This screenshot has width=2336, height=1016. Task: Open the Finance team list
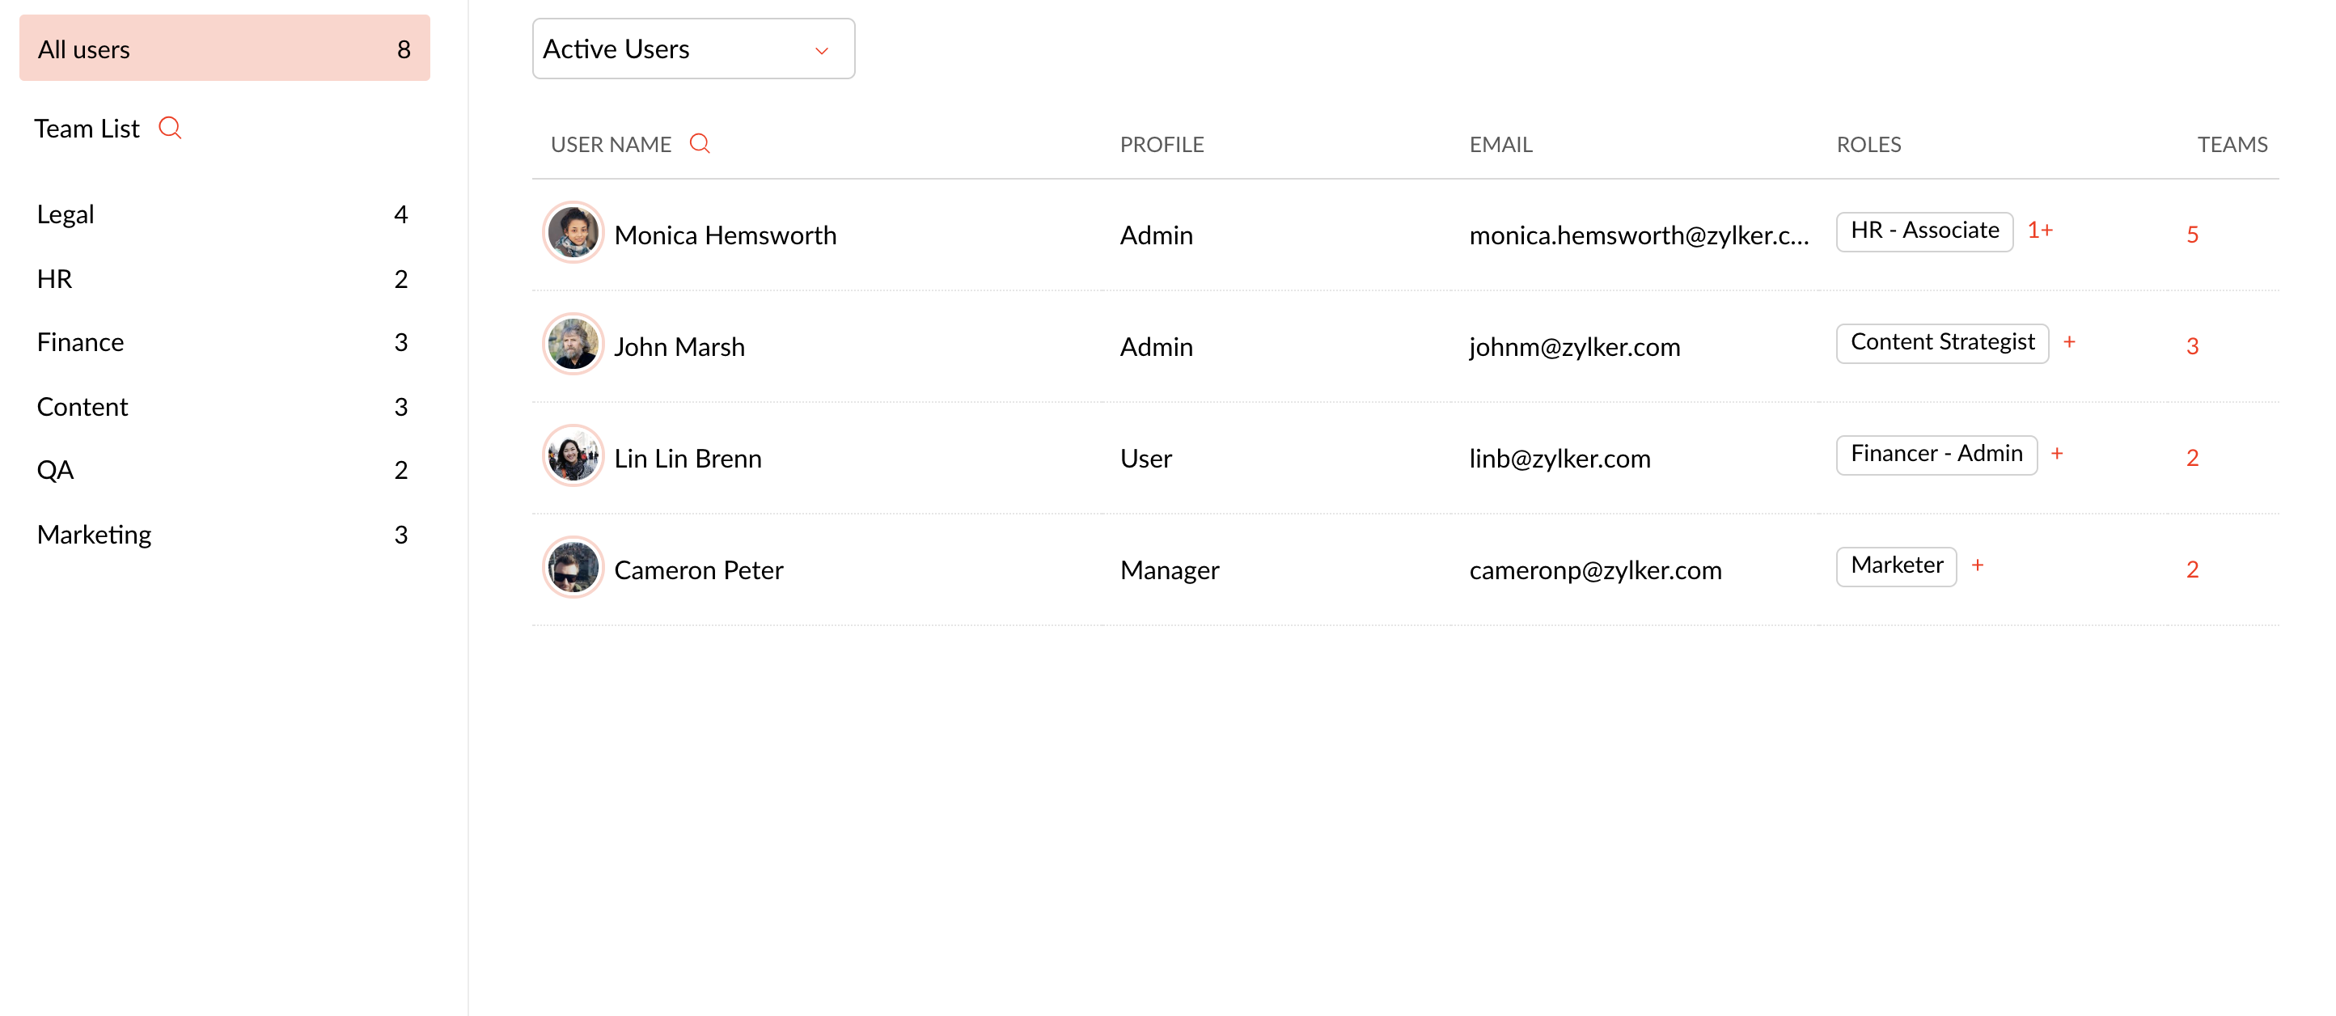[x=81, y=342]
